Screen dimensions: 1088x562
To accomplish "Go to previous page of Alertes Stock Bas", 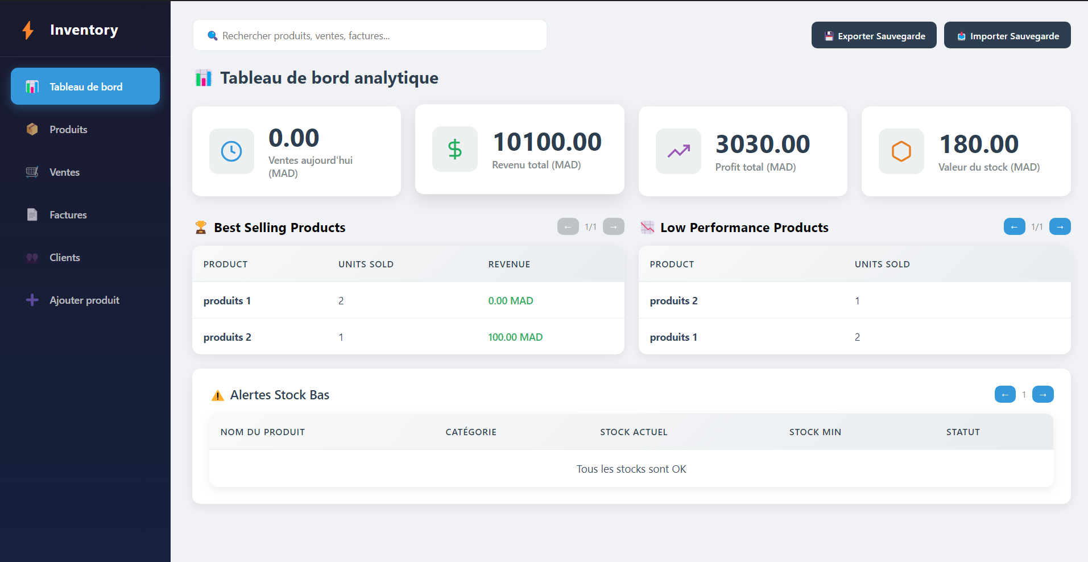I will (1005, 394).
